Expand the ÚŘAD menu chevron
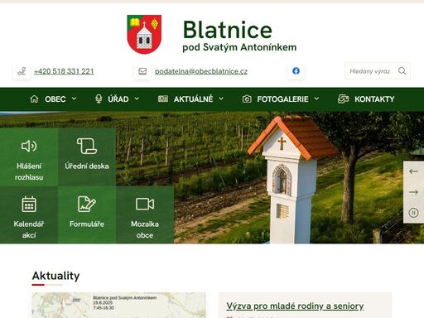The width and height of the screenshot is (424, 318). 137,99
